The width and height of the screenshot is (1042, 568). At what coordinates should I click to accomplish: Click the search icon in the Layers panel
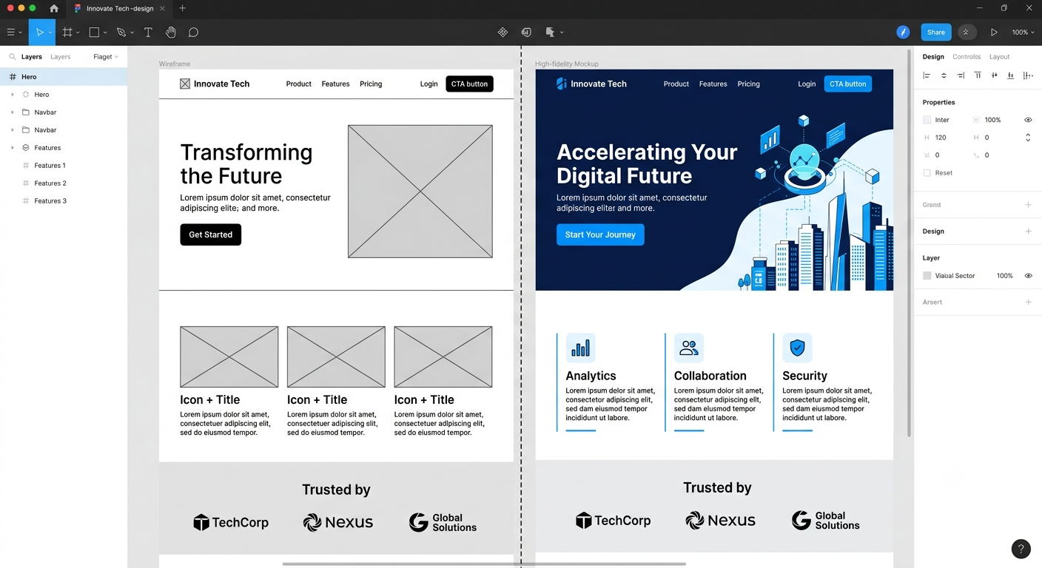coord(13,57)
